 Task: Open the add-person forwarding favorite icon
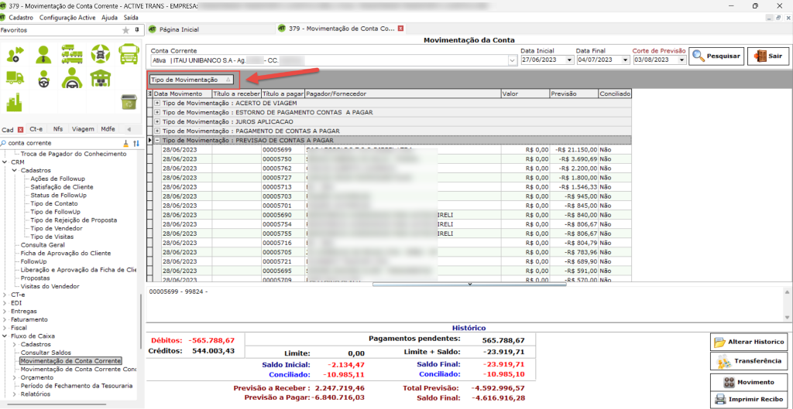click(x=15, y=53)
